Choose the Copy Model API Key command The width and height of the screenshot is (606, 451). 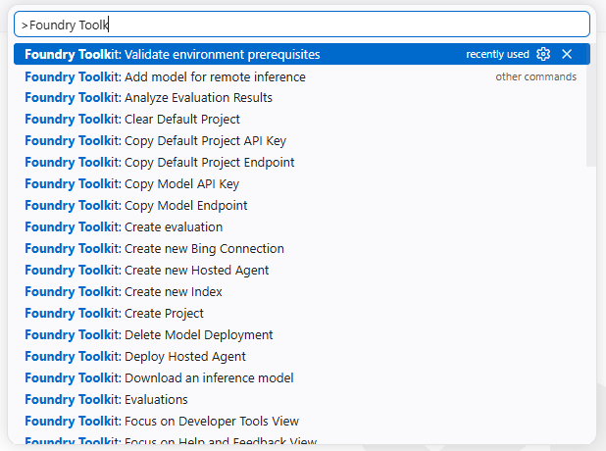300,184
